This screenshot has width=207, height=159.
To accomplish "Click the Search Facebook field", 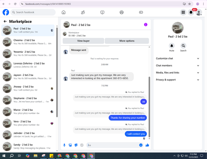I will 33,12.
